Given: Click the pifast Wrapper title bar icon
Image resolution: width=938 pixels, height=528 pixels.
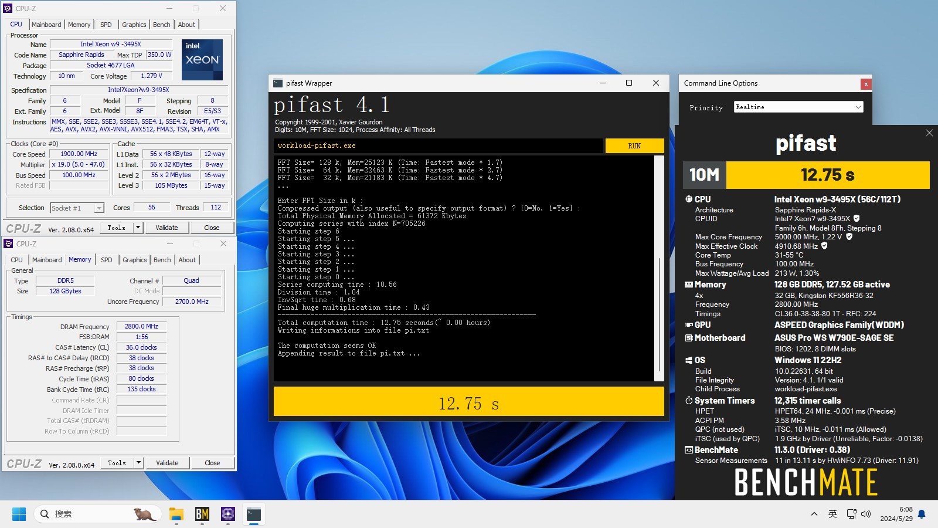Looking at the screenshot, I should tap(278, 83).
